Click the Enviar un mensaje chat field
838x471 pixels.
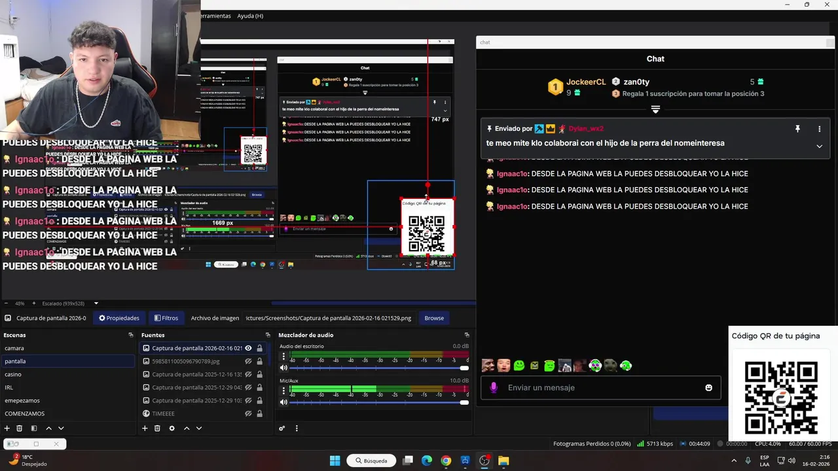click(x=601, y=388)
